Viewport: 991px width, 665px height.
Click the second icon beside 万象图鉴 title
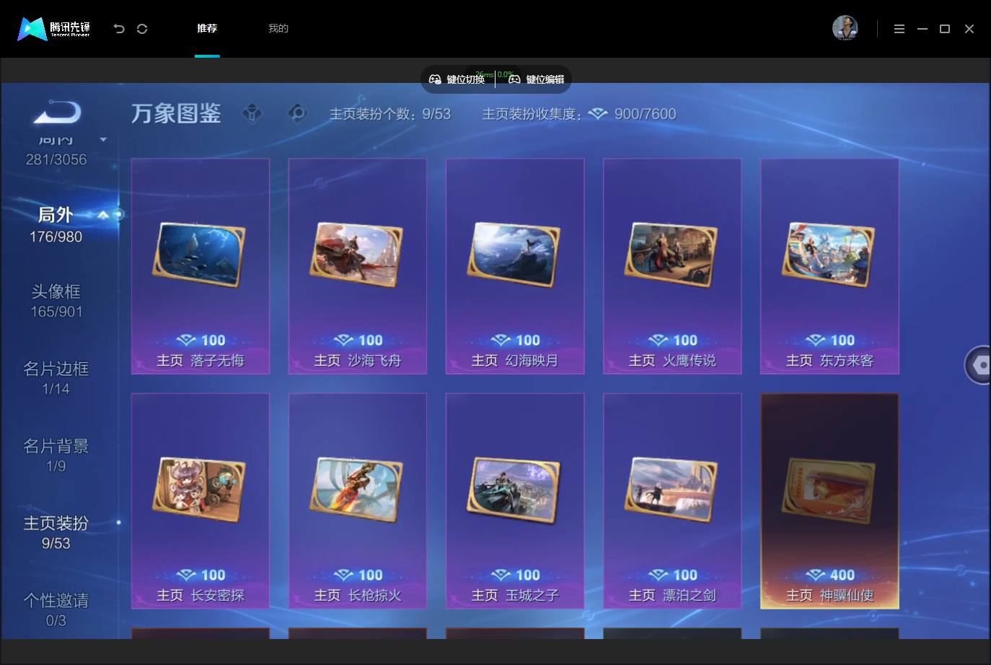(x=297, y=113)
